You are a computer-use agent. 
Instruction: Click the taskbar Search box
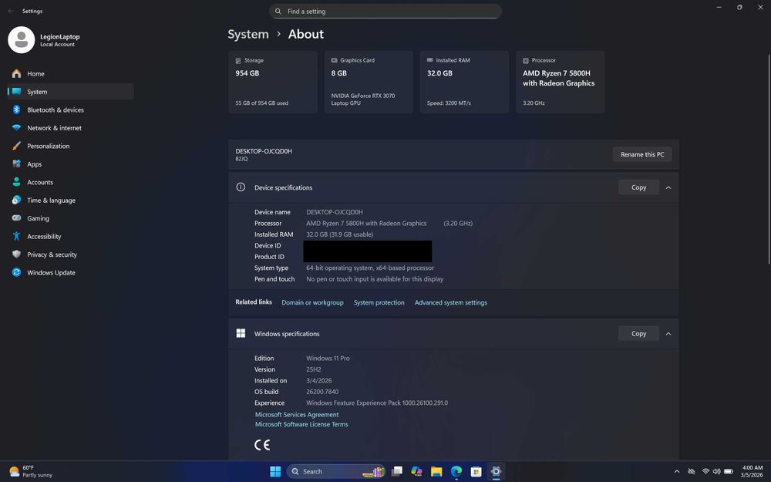336,471
